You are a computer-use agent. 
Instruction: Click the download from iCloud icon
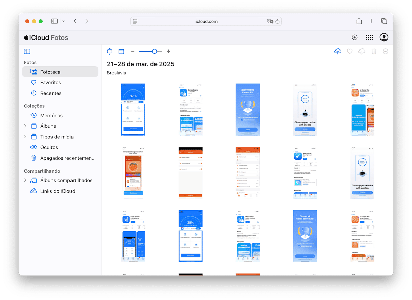click(362, 52)
